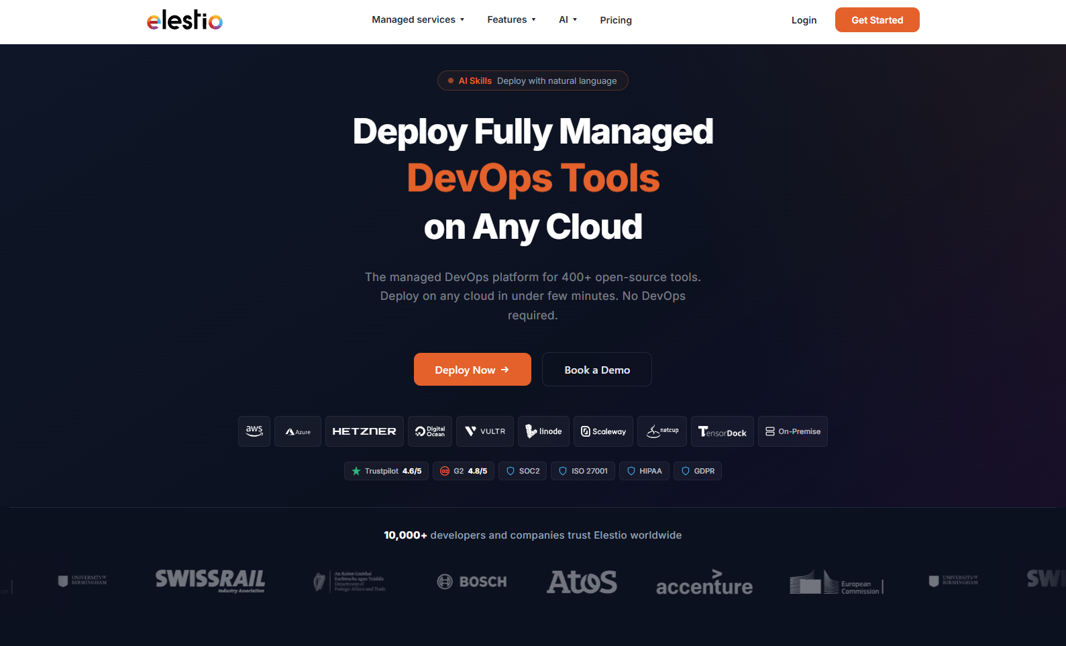
Task: Select the Scaleway provider logo
Action: click(x=603, y=431)
